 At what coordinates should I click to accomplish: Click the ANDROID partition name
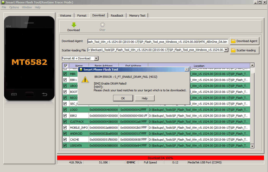tap(76, 134)
